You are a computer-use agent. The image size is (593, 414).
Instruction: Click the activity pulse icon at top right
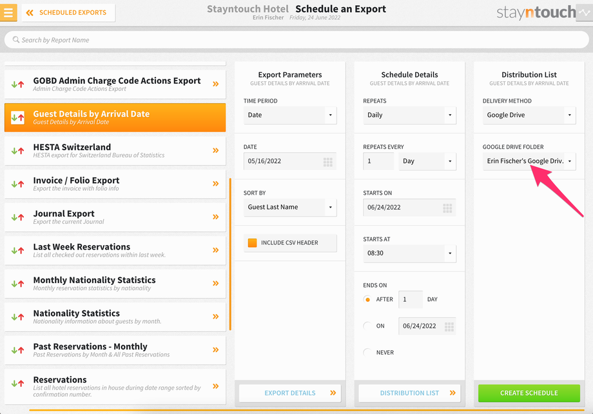[585, 12]
